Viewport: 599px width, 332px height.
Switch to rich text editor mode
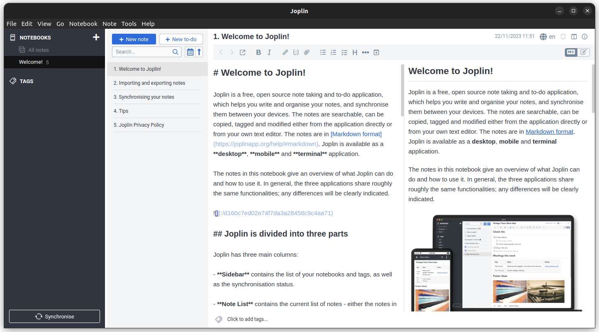583,52
